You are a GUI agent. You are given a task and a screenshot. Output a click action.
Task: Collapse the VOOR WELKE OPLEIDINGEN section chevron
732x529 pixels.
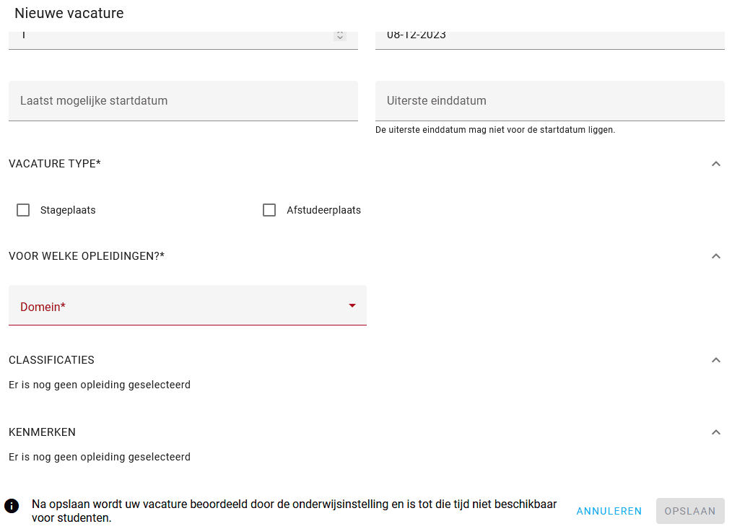point(715,256)
